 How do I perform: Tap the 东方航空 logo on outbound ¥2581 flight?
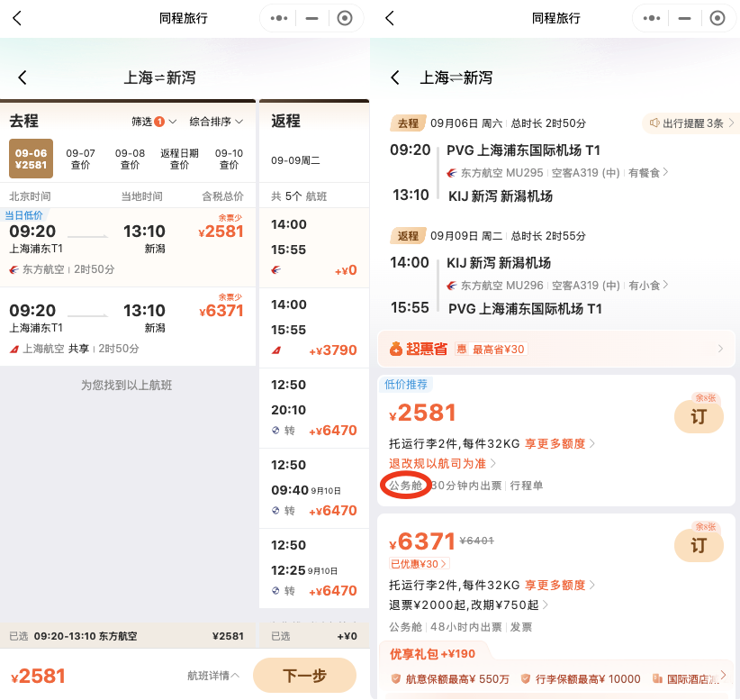coord(14,269)
